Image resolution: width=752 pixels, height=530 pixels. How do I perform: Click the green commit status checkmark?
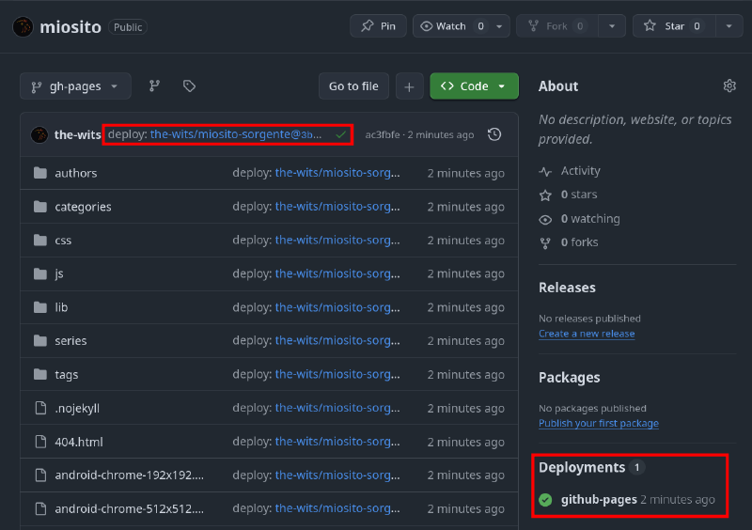340,134
